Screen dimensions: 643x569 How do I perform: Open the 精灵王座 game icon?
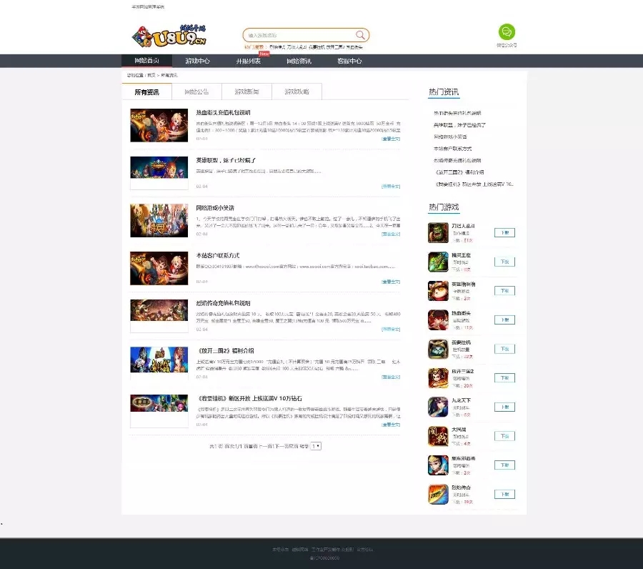click(x=438, y=262)
